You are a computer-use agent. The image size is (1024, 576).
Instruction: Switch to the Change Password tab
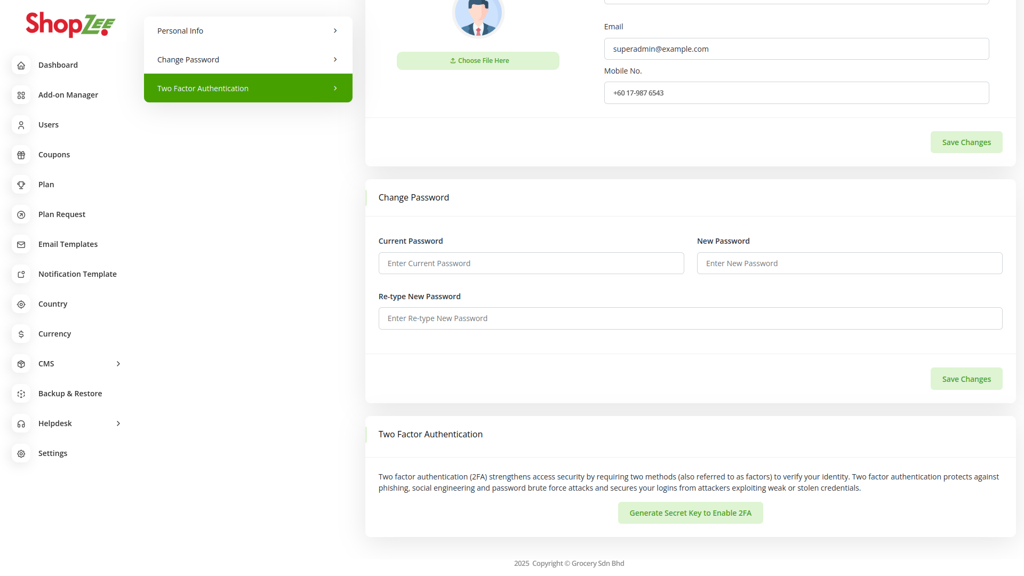[248, 60]
